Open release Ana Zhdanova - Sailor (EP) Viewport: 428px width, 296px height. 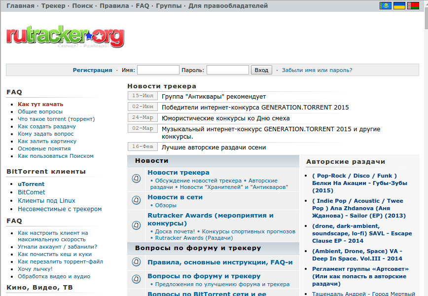359,208
